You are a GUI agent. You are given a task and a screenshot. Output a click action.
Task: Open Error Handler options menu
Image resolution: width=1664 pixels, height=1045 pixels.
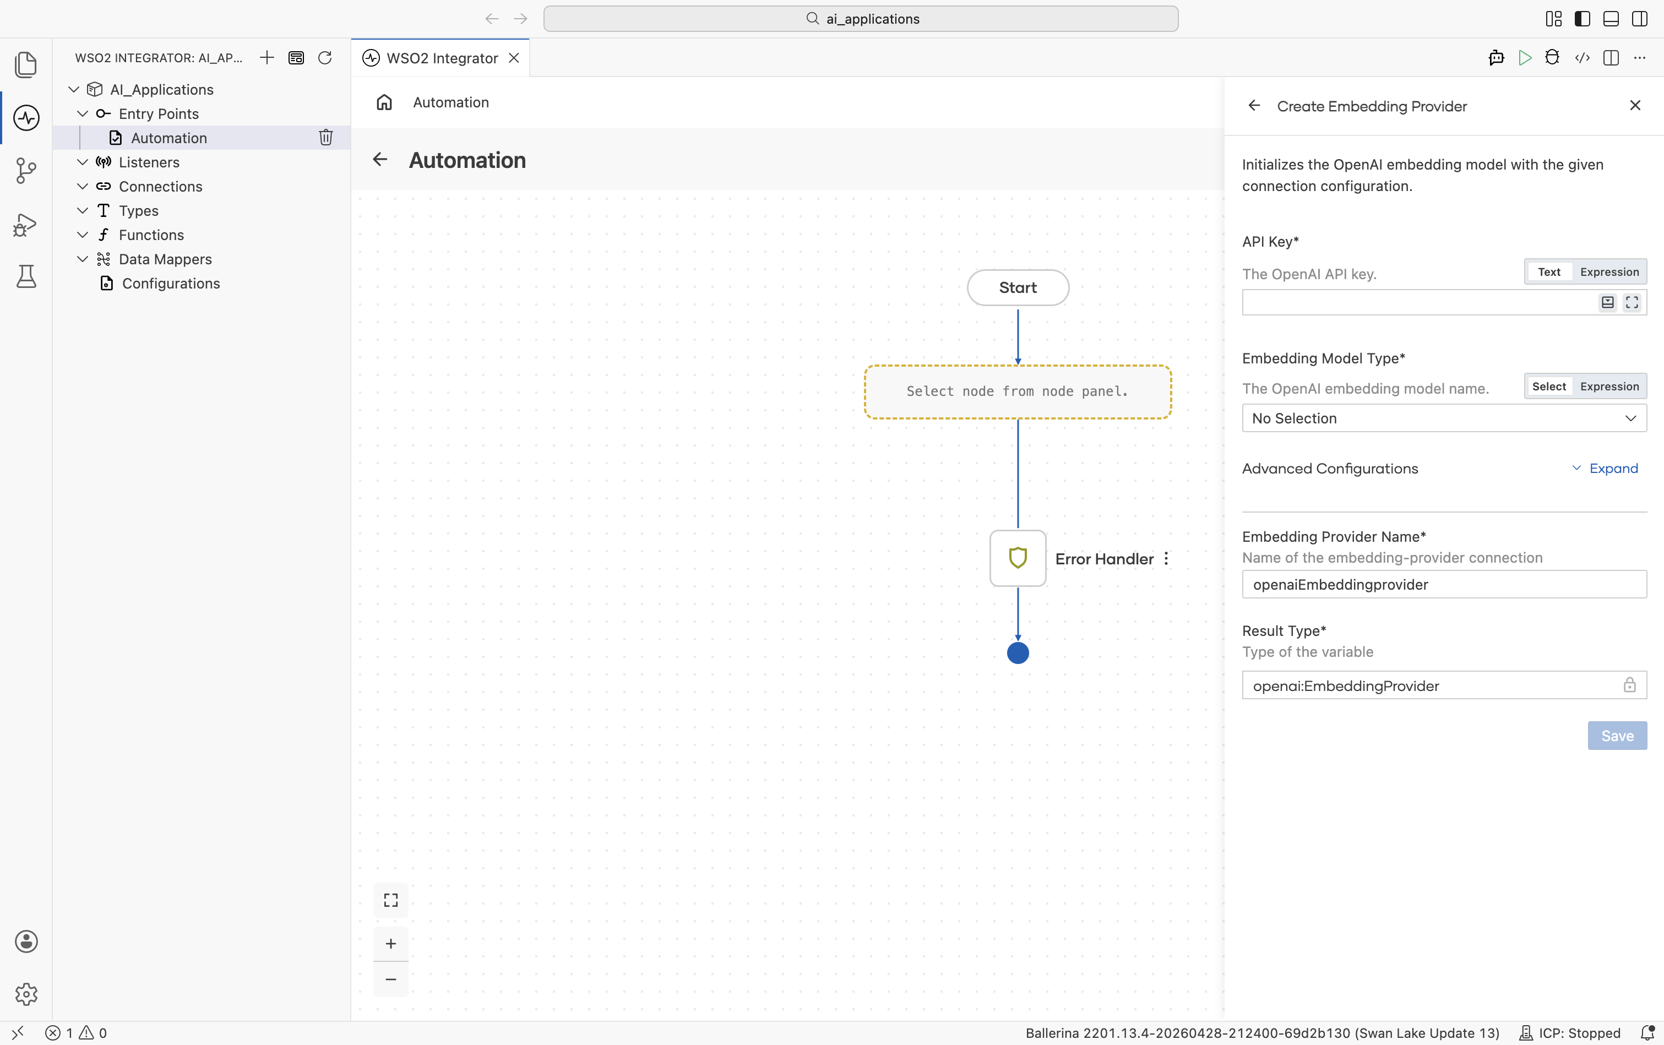(x=1166, y=558)
